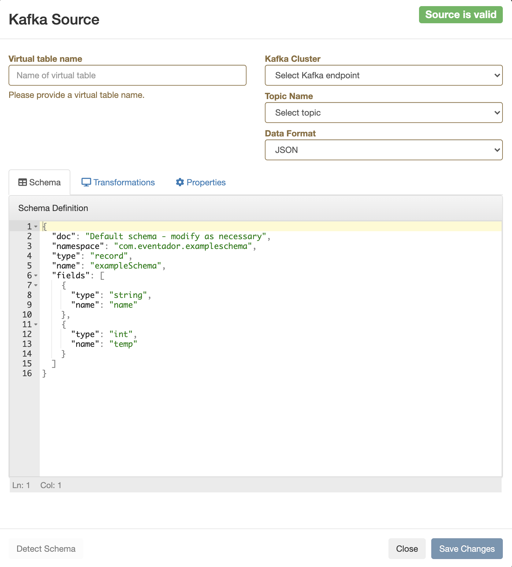512x567 pixels.
Task: Switch to the Transformations tab
Action: [x=124, y=182]
